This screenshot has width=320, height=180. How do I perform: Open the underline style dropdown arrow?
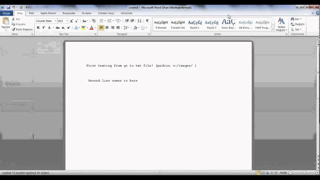click(x=53, y=28)
